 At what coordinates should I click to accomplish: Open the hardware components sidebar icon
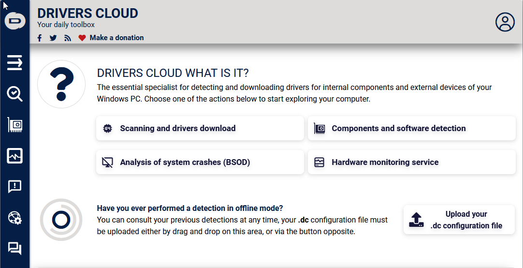click(x=15, y=125)
